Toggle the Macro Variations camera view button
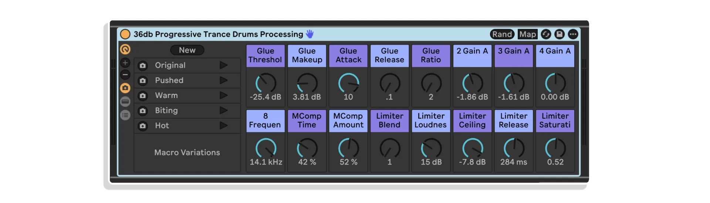The width and height of the screenshot is (710, 203). pos(125,88)
